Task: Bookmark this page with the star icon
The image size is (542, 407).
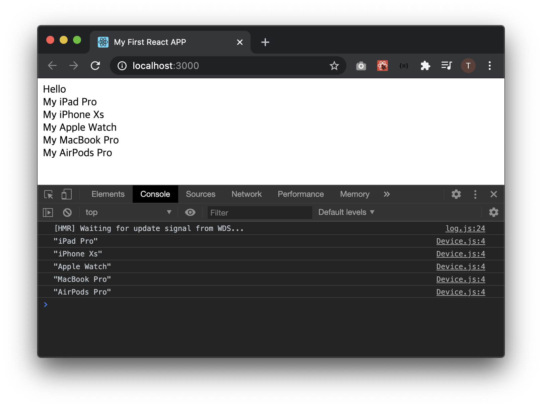Action: (334, 66)
